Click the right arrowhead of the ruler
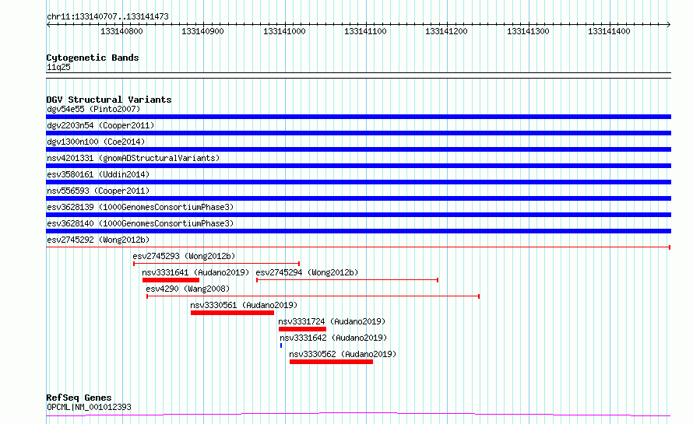 pyautogui.click(x=669, y=24)
